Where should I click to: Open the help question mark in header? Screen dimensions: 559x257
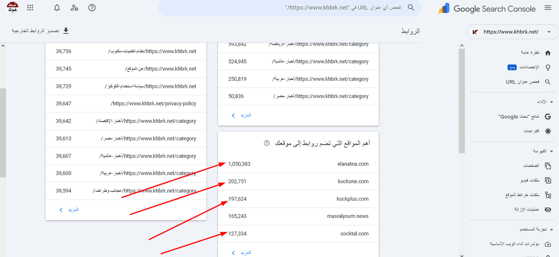92,8
